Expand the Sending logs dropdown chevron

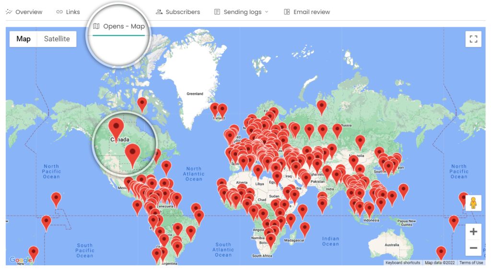click(267, 12)
